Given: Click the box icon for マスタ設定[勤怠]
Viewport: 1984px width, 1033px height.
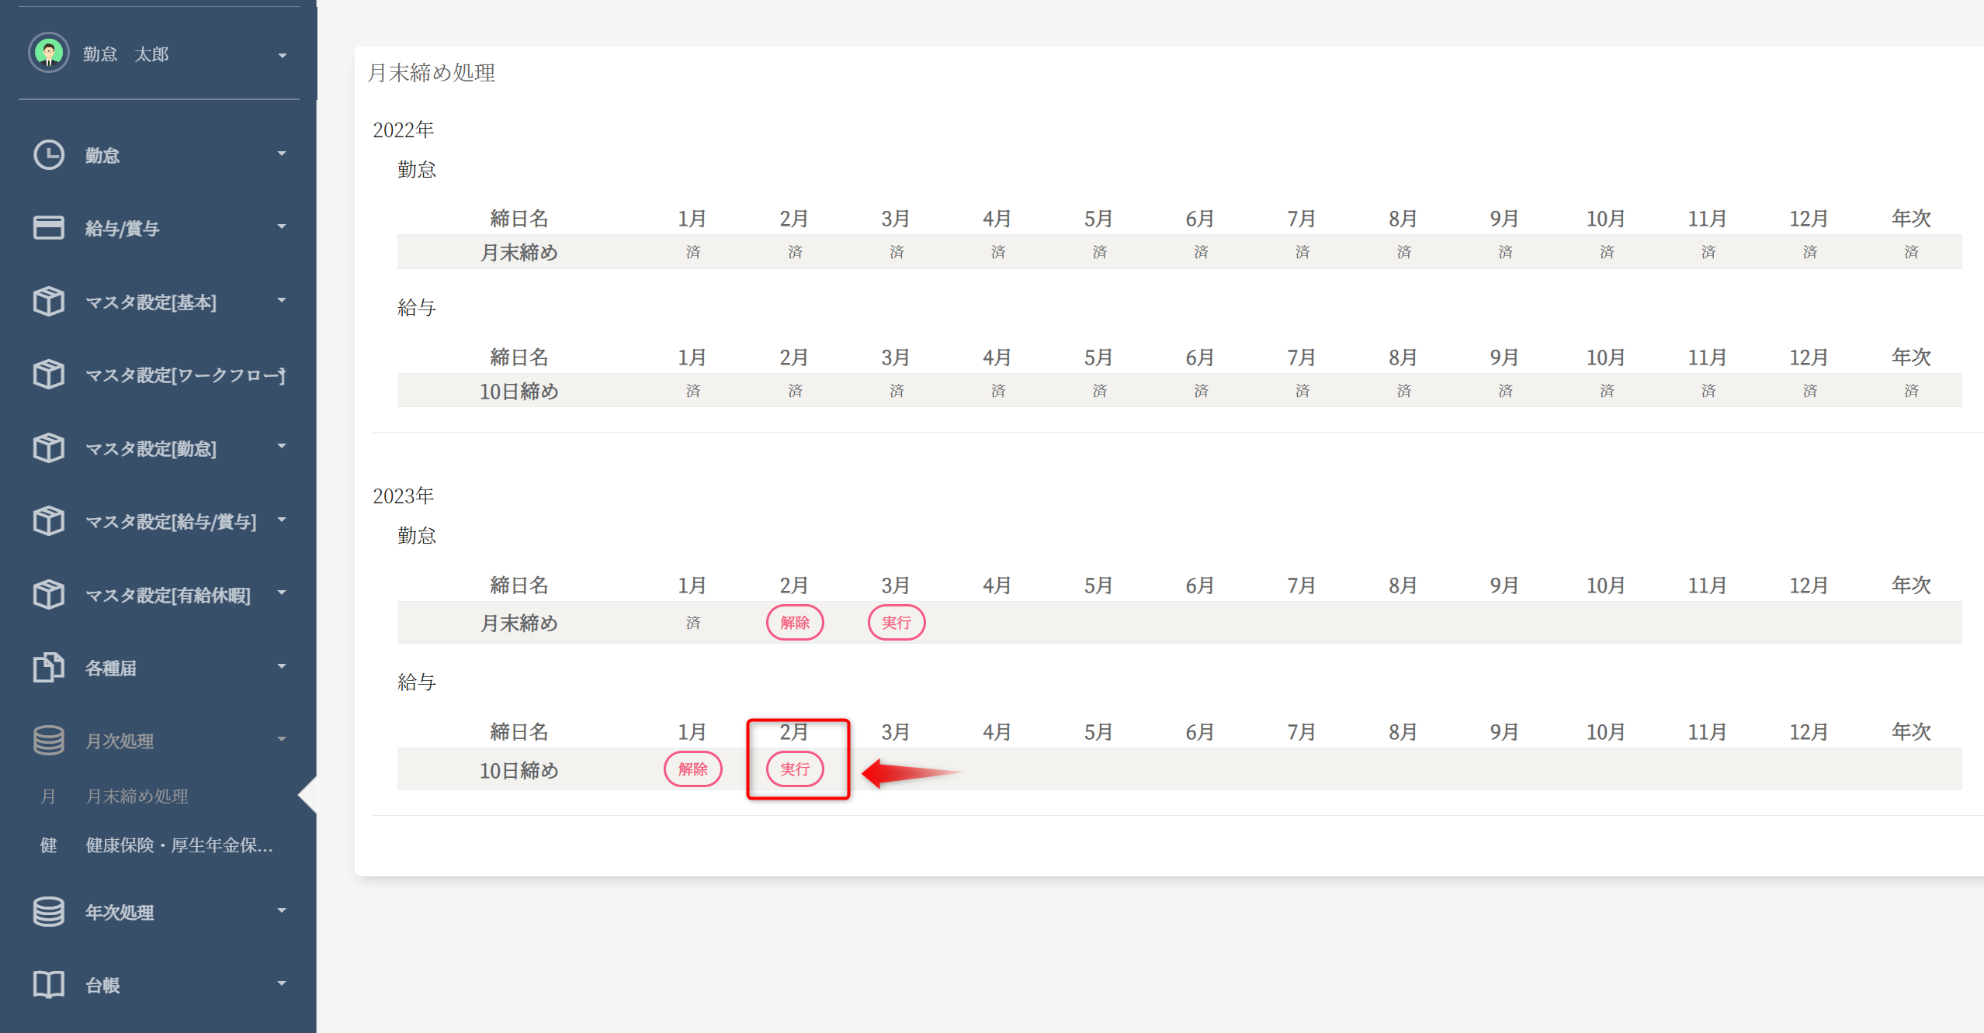Looking at the screenshot, I should pos(48,448).
